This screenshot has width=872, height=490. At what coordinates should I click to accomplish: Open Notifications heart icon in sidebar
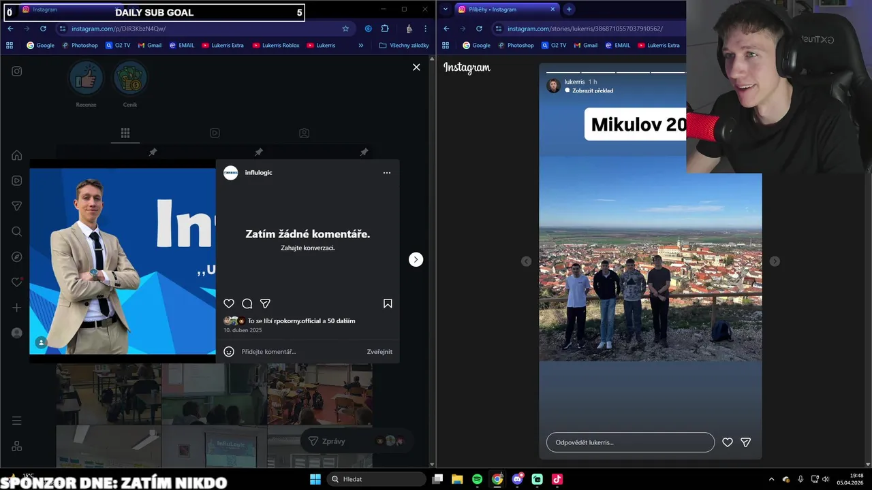point(17,282)
